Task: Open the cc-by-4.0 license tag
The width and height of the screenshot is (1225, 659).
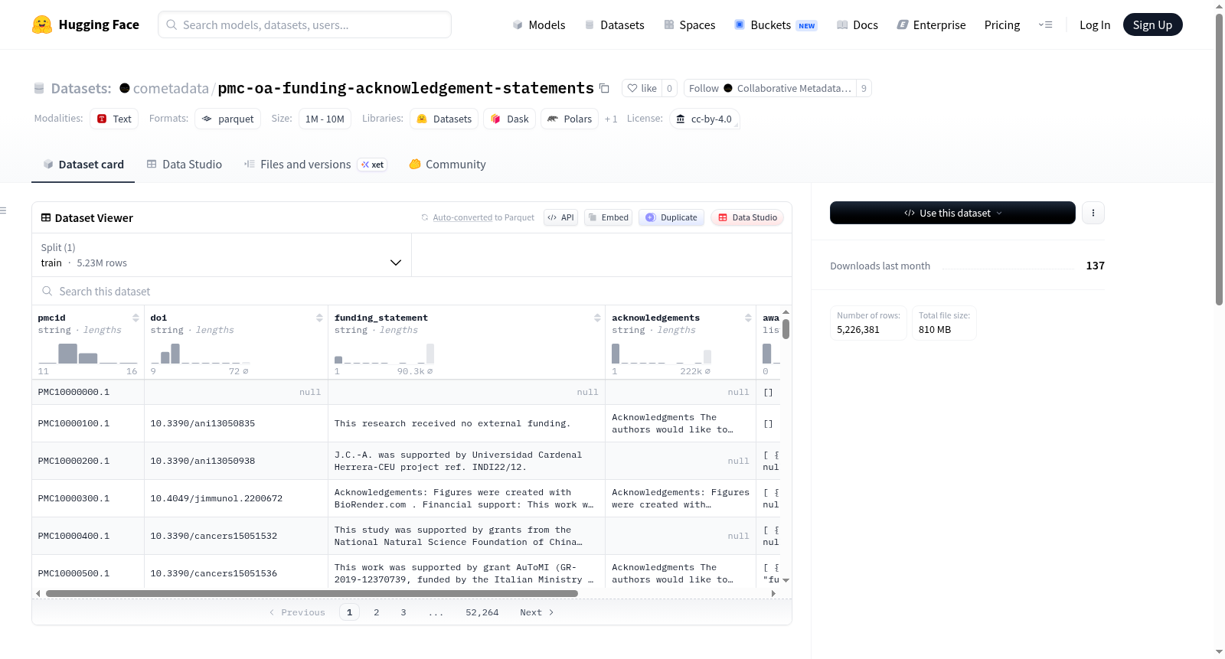Action: coord(704,119)
